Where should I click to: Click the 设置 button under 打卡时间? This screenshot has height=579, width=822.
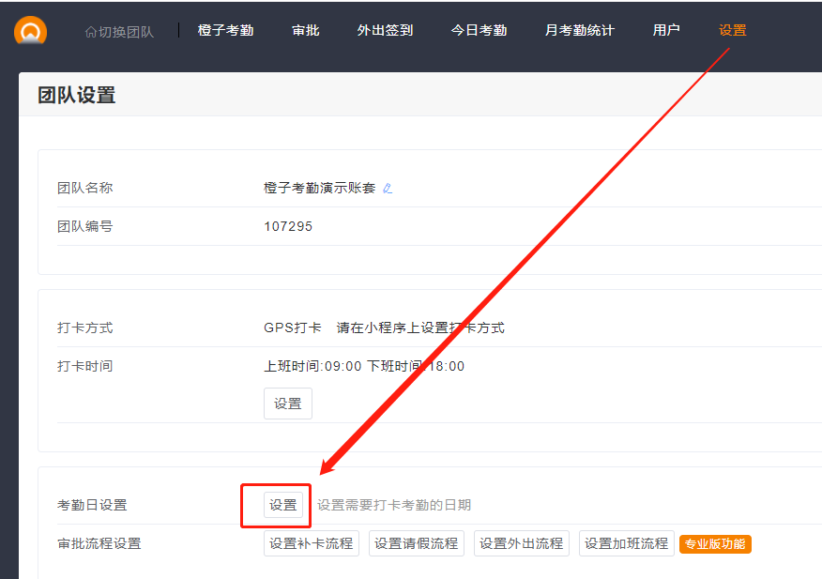click(288, 404)
